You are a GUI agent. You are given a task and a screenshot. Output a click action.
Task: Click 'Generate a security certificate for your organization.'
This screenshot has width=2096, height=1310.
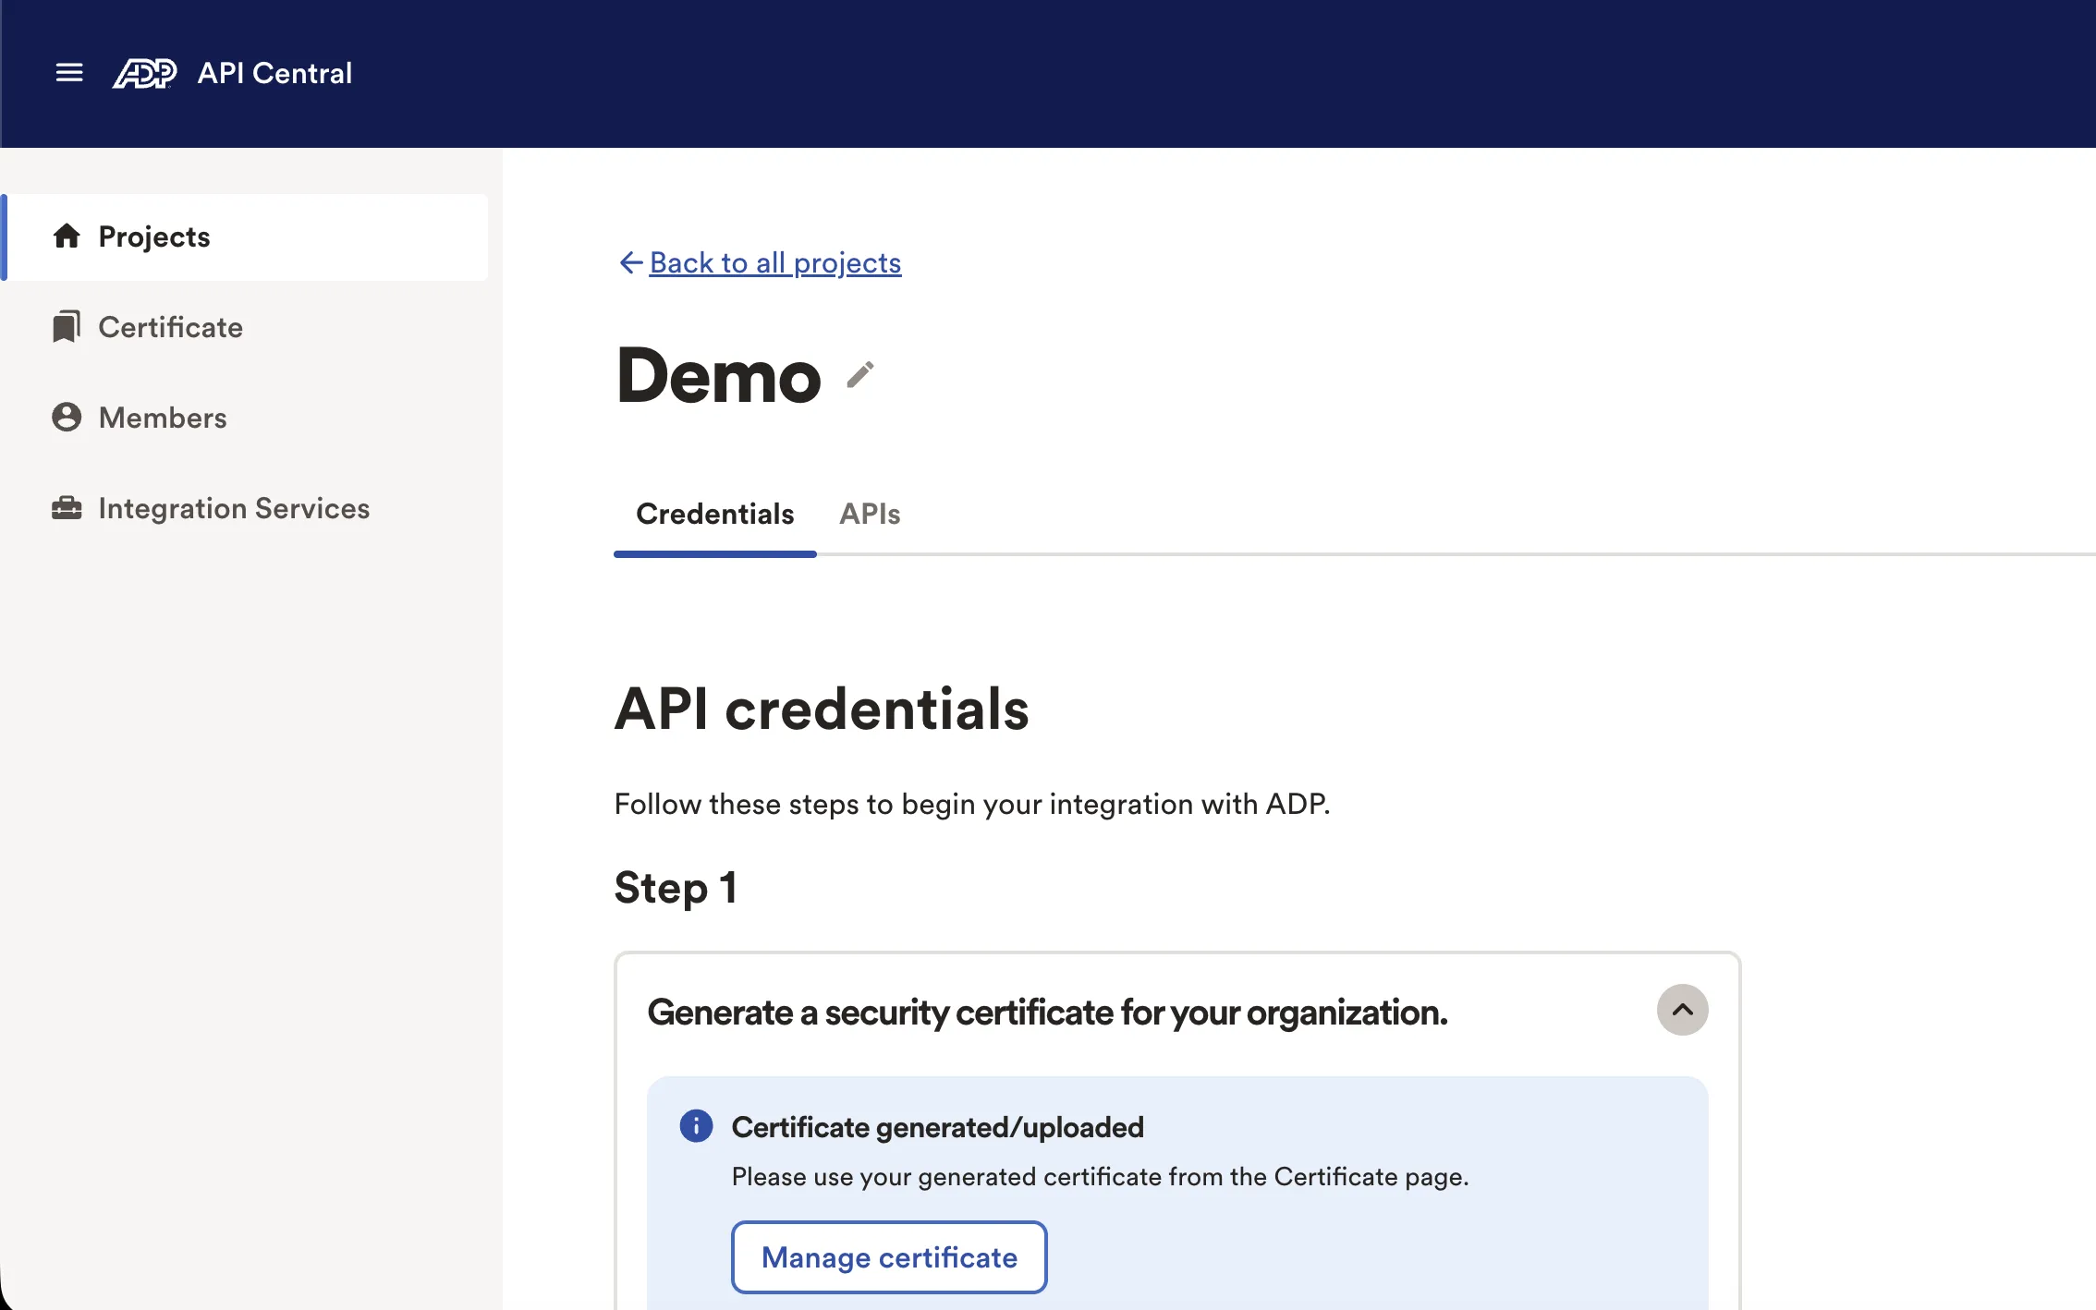pos(1047,1013)
